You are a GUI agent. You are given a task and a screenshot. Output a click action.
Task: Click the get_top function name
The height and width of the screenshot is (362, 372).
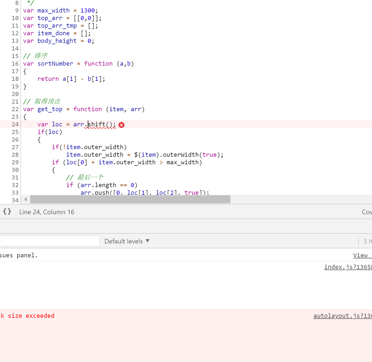click(x=50, y=109)
